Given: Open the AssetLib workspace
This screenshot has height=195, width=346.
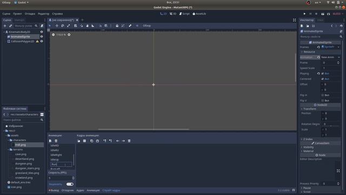Looking at the screenshot, I should point(199,14).
